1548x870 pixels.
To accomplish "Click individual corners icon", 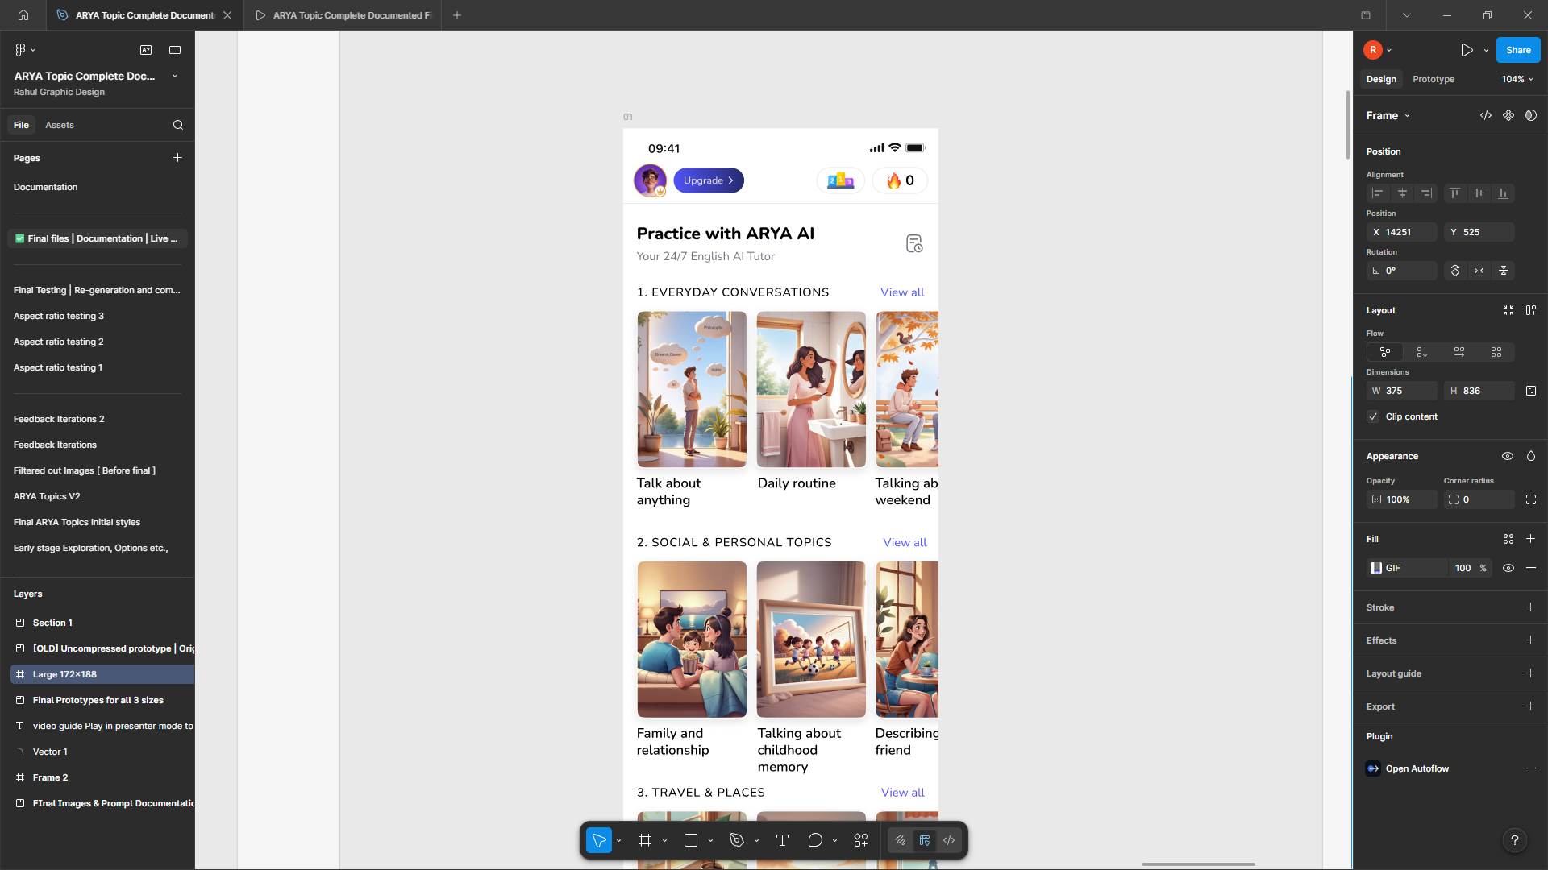I will (1531, 499).
